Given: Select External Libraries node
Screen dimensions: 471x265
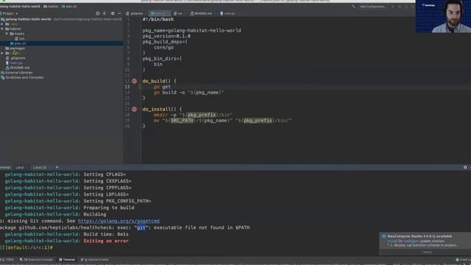Looking at the screenshot, I should point(17,72).
